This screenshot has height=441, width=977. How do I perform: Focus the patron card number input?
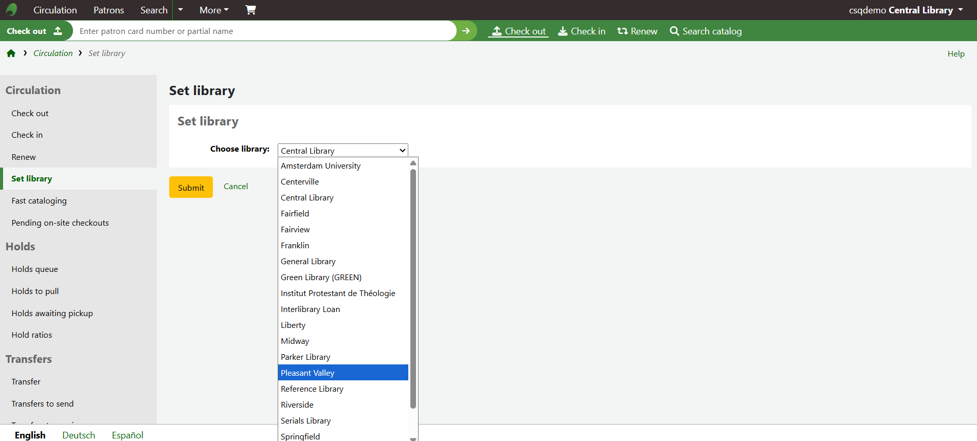point(264,31)
